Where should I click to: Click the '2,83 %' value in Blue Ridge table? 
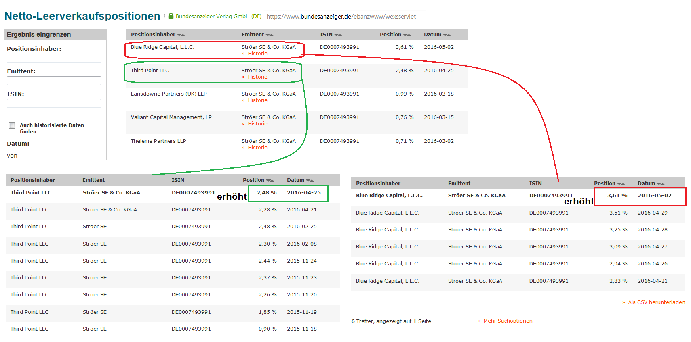(x=618, y=281)
